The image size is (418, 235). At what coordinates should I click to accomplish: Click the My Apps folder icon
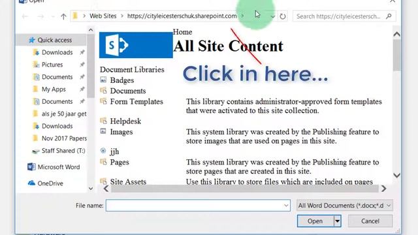(x=35, y=89)
